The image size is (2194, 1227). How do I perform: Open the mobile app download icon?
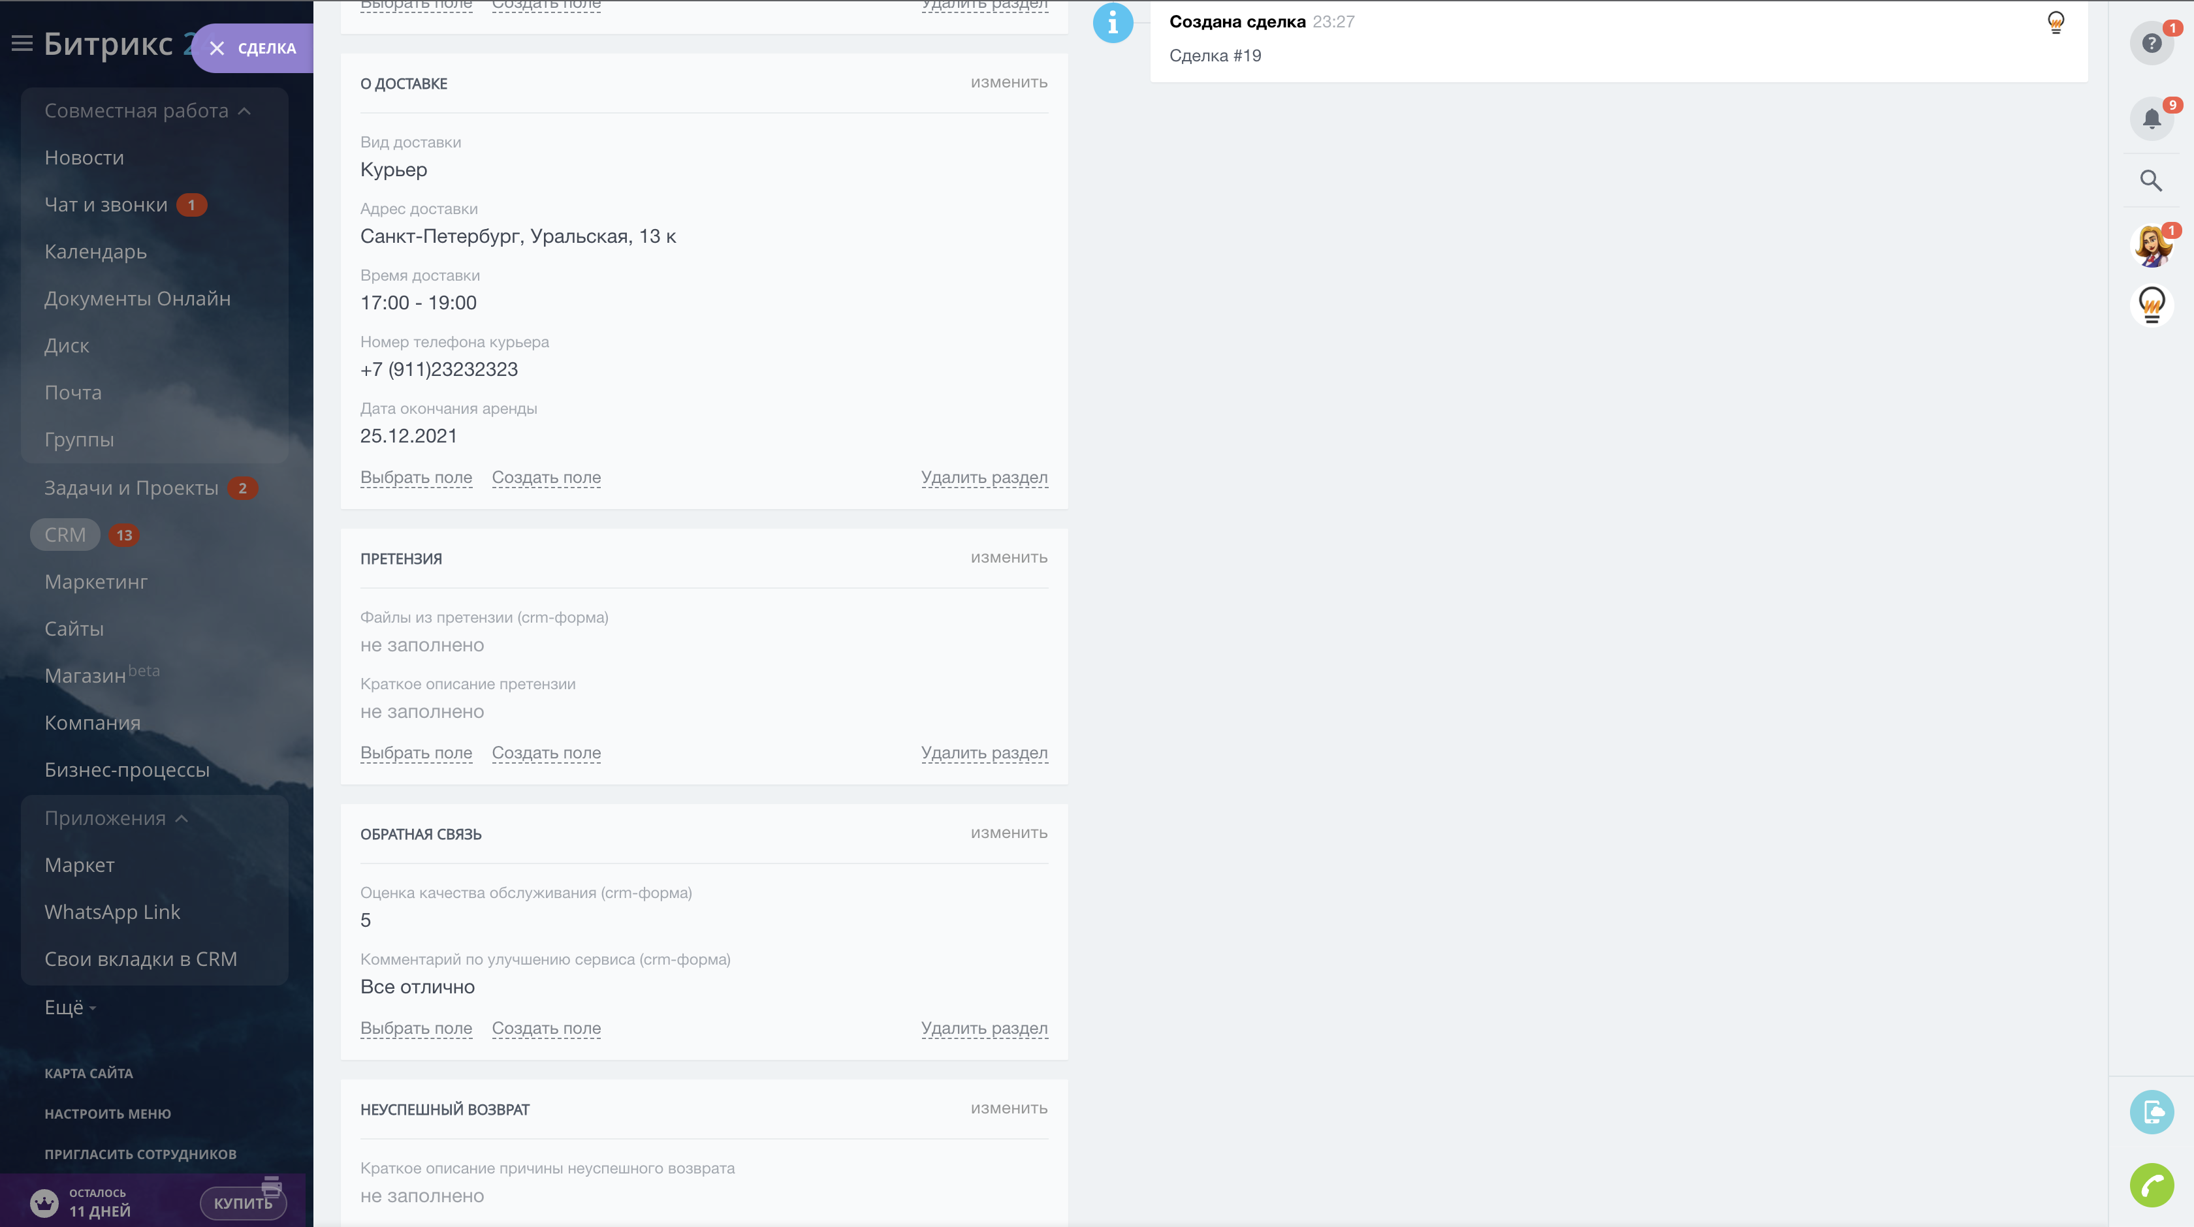coord(2153,1112)
